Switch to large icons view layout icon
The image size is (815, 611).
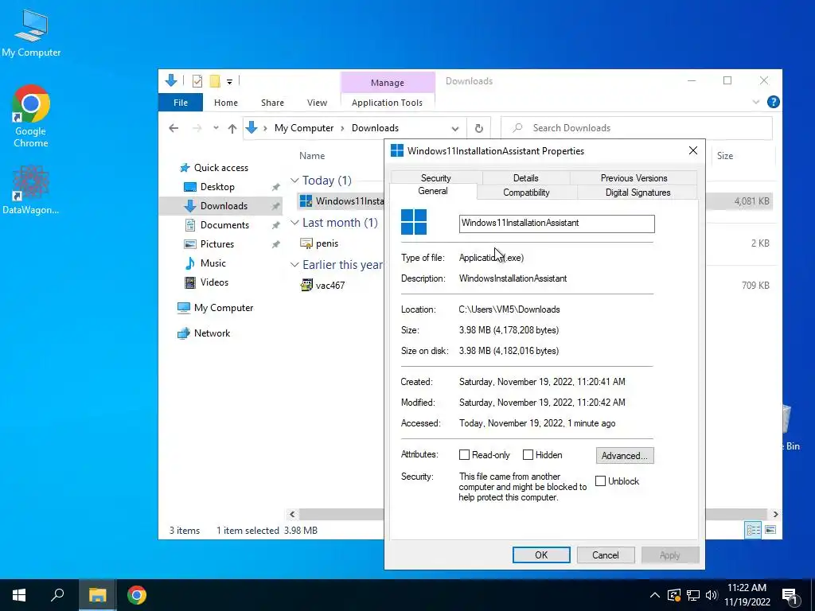770,530
